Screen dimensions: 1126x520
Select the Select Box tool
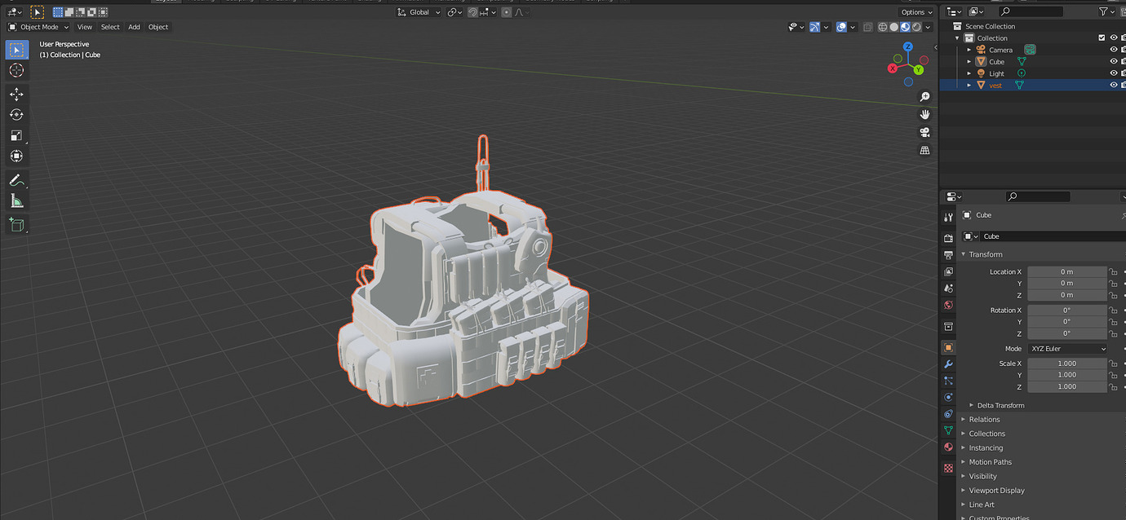pos(16,50)
